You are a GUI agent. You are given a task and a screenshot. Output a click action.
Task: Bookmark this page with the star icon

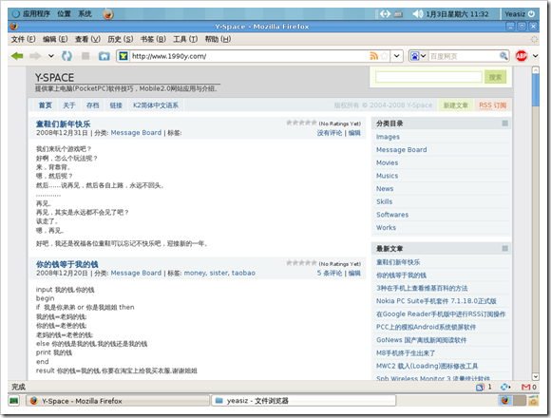(x=385, y=56)
